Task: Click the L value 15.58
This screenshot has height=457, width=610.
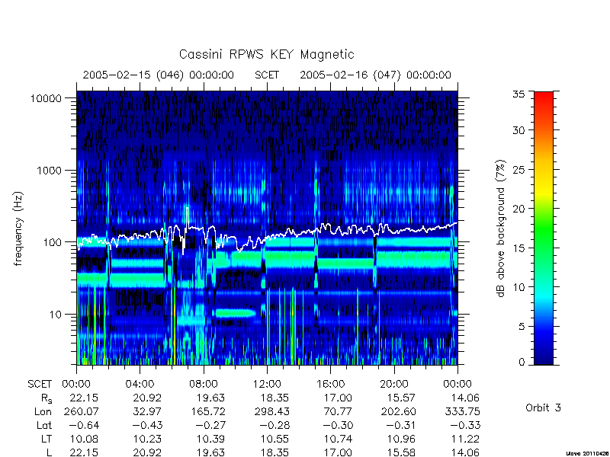Action: pos(401,452)
